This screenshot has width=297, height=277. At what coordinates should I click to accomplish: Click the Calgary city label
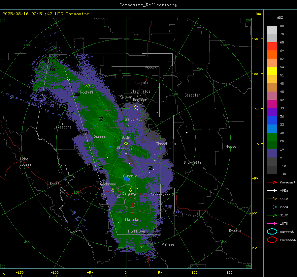pyautogui.click(x=129, y=194)
